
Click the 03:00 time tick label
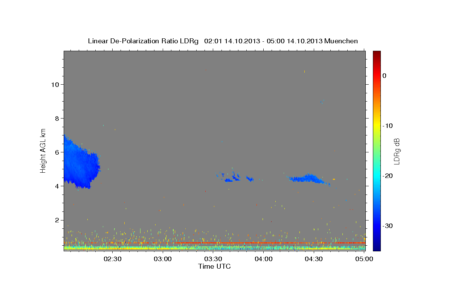pos(163,259)
